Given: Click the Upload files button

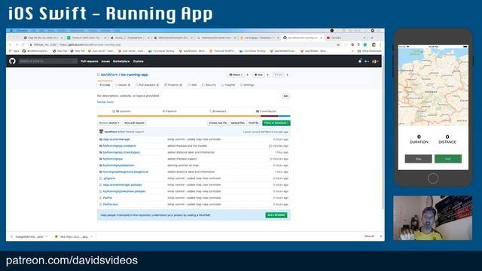Looking at the screenshot, I should 238,123.
